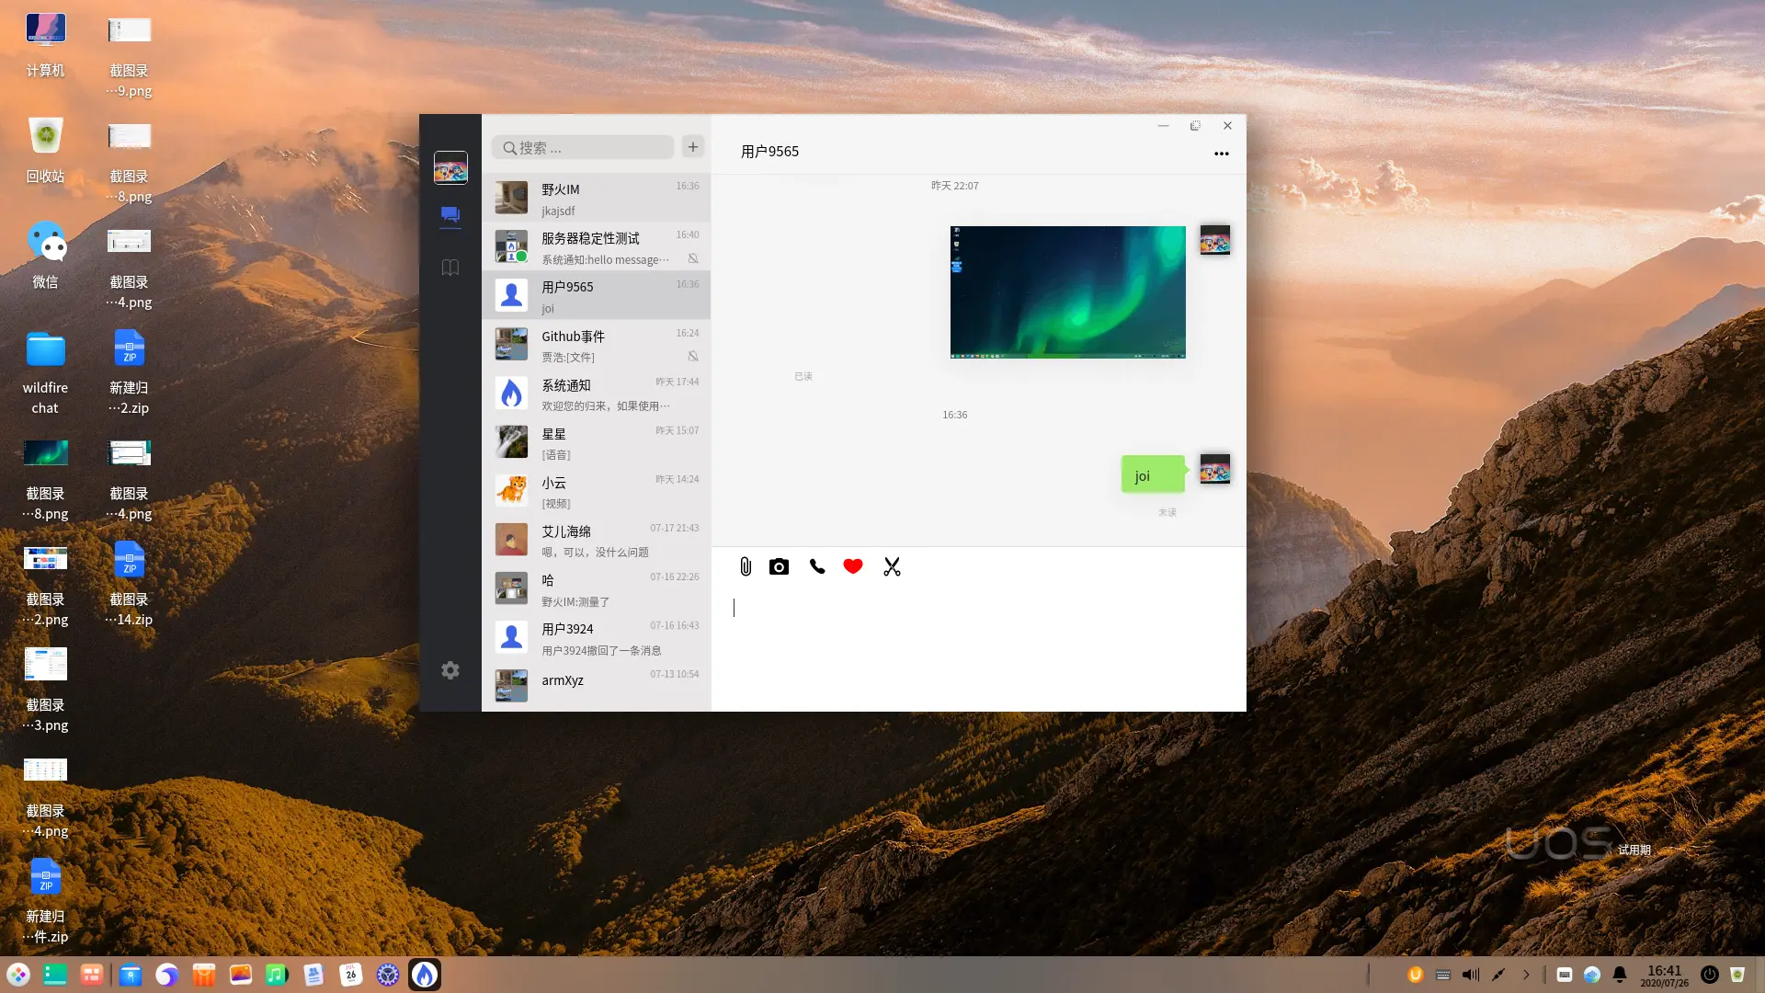Click your profile avatar in the sidebar
The height and width of the screenshot is (993, 1765).
click(450, 167)
